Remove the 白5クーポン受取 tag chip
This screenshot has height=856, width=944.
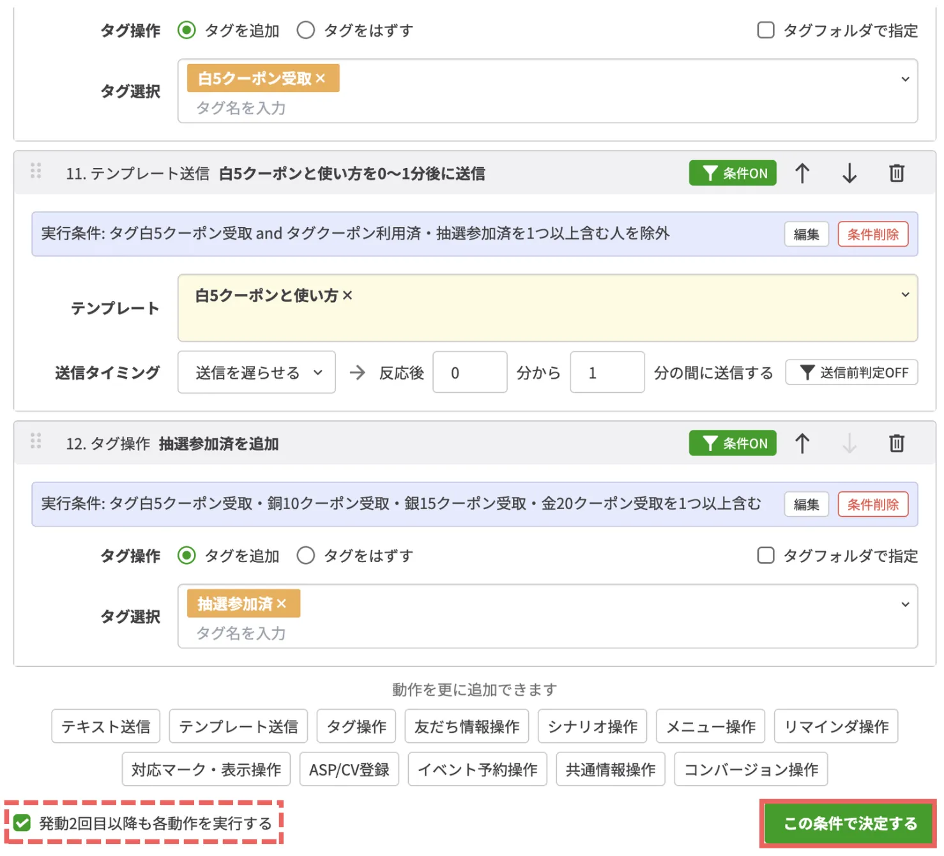(321, 78)
